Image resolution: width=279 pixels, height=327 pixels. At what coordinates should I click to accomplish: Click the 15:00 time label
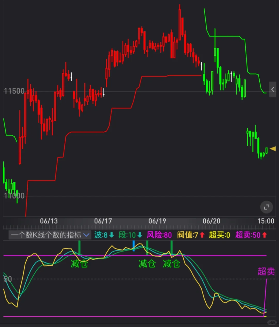pos(266,221)
